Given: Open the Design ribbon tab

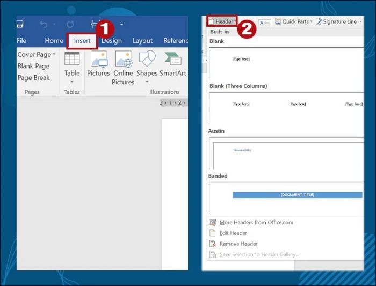Looking at the screenshot, I should tap(111, 41).
